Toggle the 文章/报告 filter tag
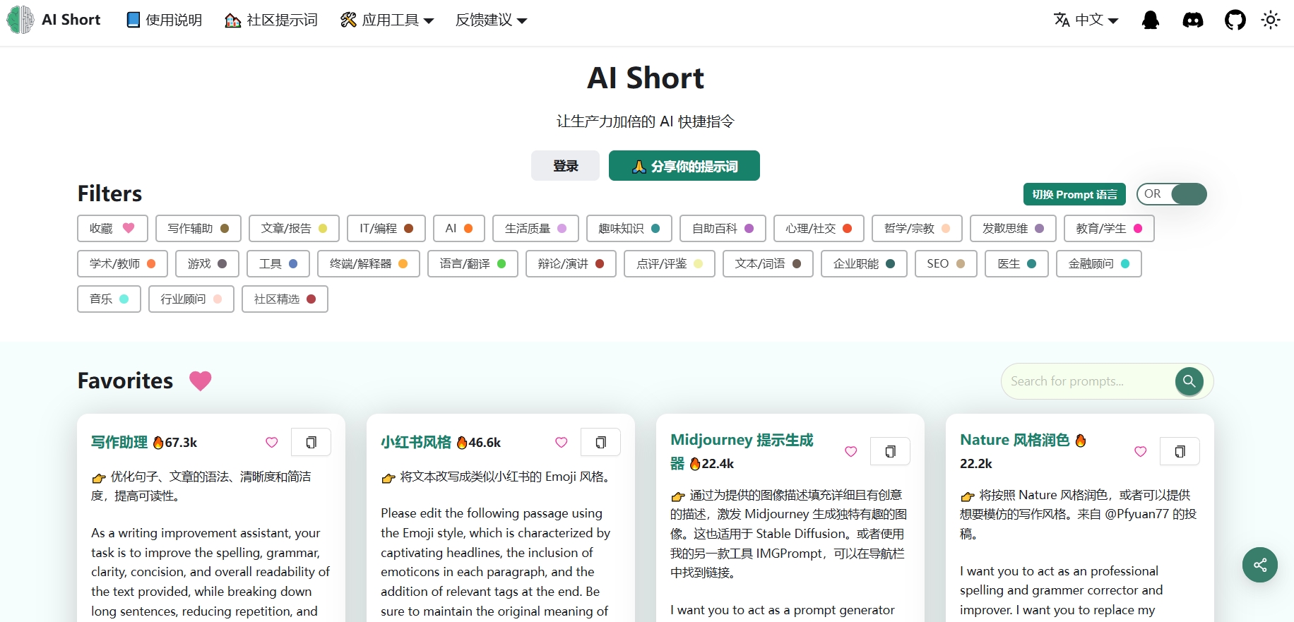Screen dimensions: 1294x622 pos(294,228)
